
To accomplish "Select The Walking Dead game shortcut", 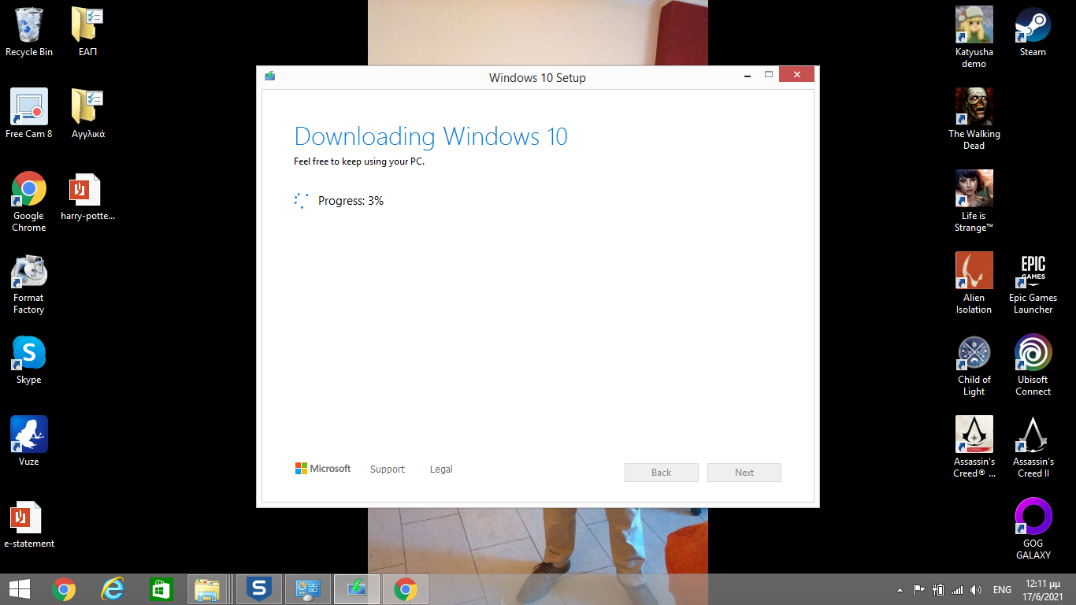I will 974,120.
